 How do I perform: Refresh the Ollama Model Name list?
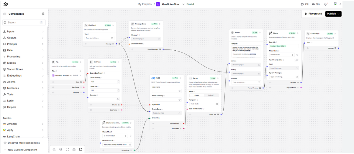click(x=297, y=55)
